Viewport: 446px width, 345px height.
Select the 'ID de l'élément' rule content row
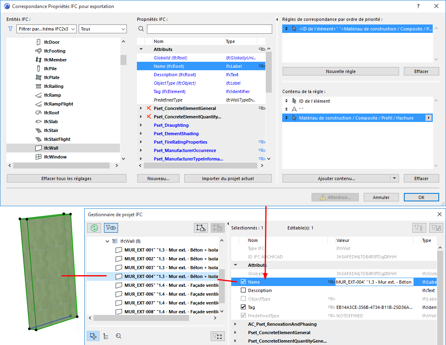pos(357,101)
